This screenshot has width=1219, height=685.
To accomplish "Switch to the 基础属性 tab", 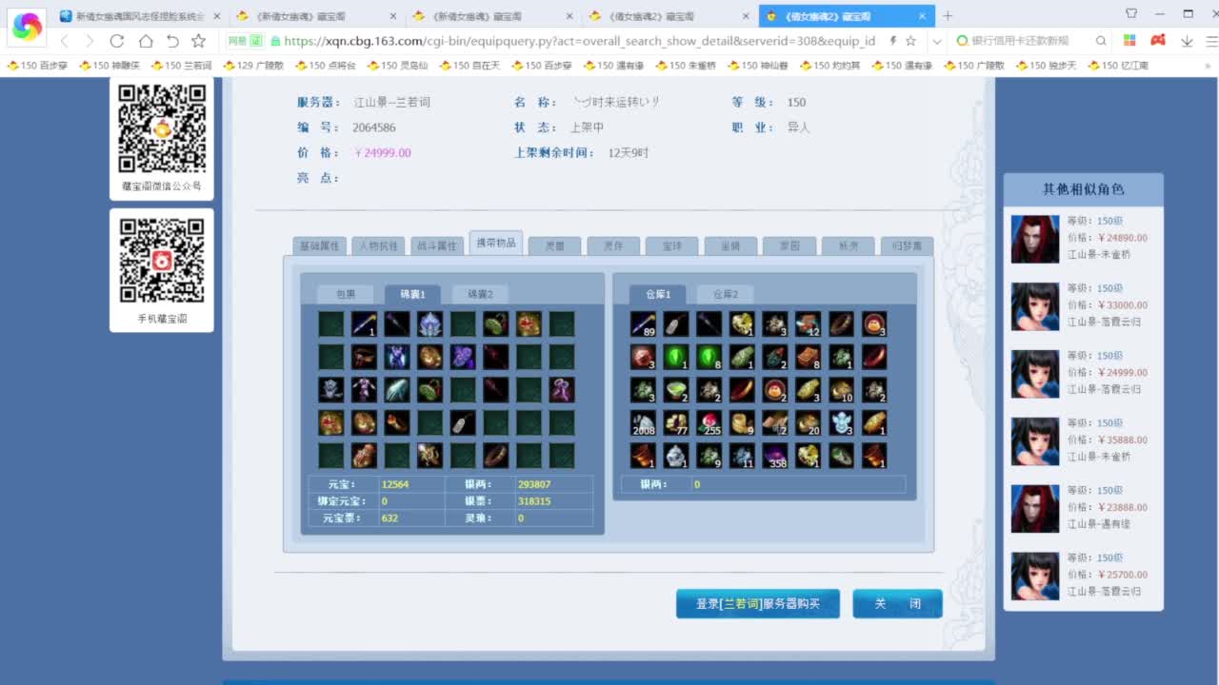I will pos(319,245).
